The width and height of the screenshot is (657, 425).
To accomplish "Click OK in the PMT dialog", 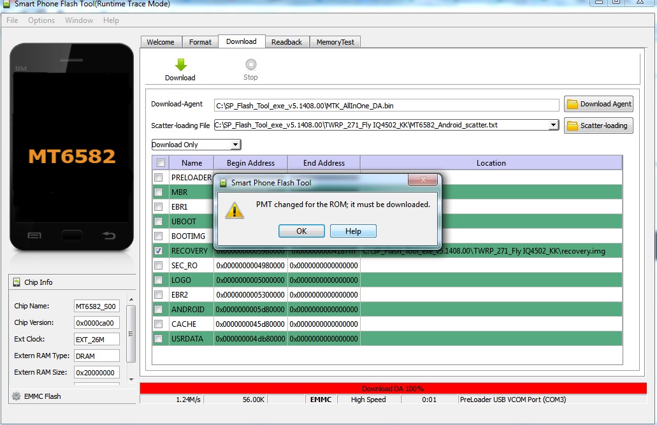I will 301,231.
